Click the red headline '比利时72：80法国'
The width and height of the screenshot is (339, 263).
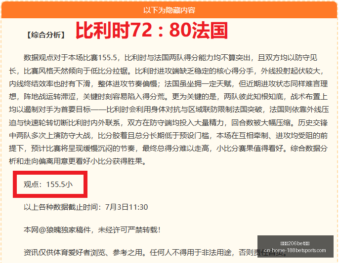pos(151,31)
